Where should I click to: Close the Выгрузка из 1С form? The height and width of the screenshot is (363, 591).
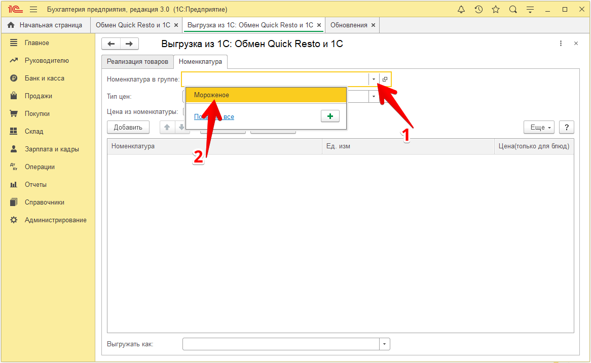coord(576,44)
